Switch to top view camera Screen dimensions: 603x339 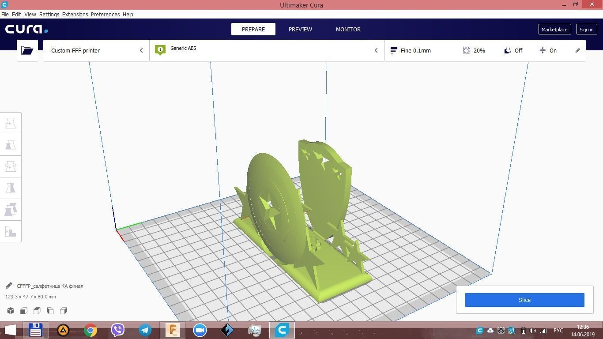pyautogui.click(x=37, y=311)
